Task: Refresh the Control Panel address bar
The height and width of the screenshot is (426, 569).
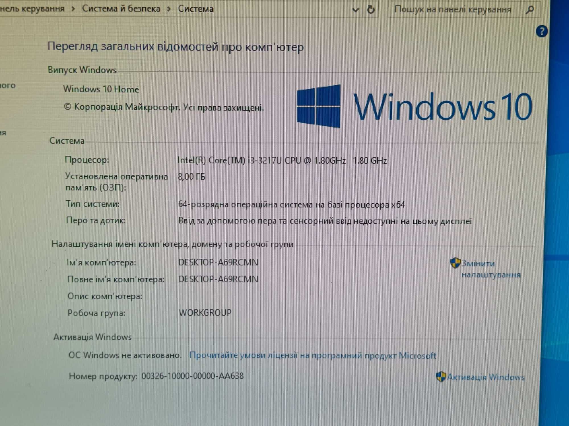Action: [x=371, y=10]
